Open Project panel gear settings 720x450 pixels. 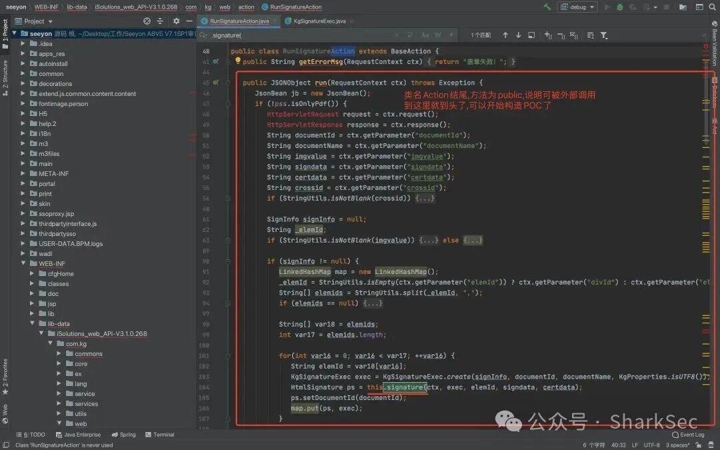click(x=176, y=21)
